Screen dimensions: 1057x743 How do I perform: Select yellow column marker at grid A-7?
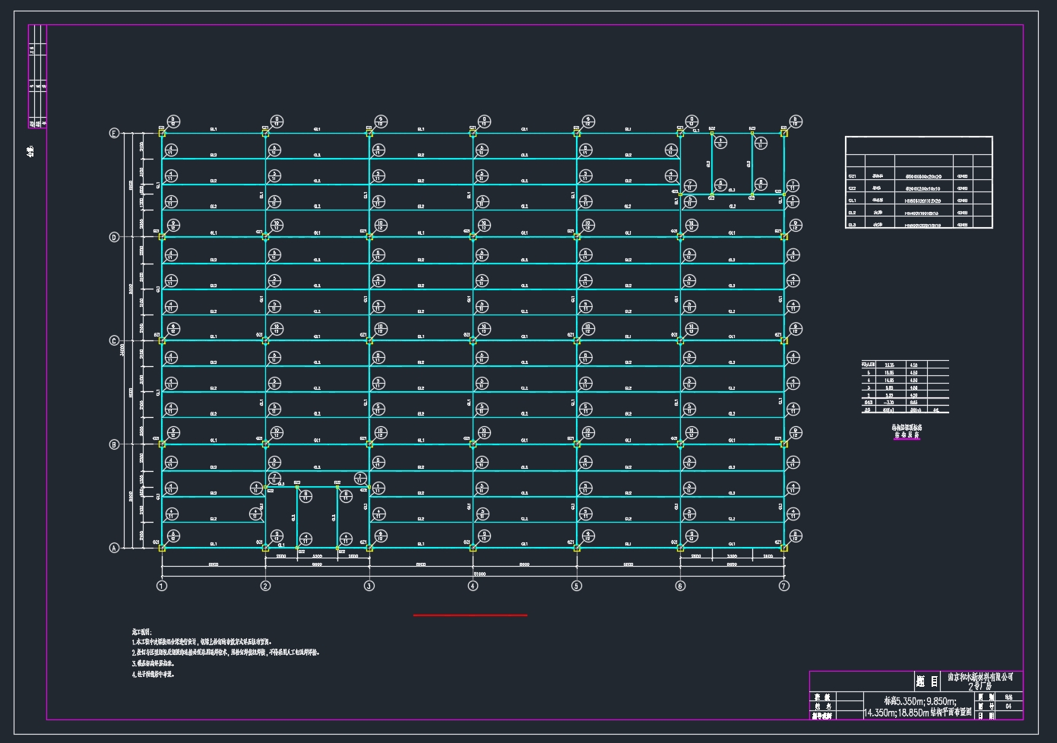(x=784, y=548)
